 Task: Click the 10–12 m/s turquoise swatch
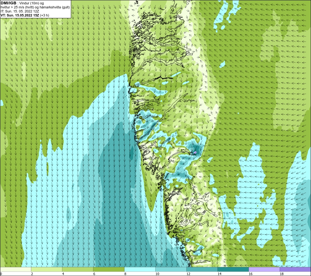pyautogui.click(x=171, y=269)
